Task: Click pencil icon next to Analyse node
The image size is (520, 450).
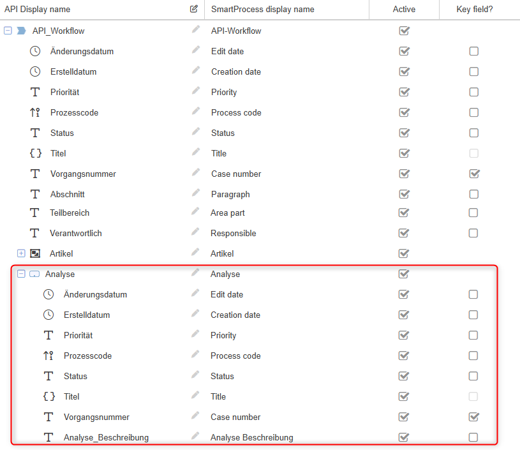Action: 195,273
